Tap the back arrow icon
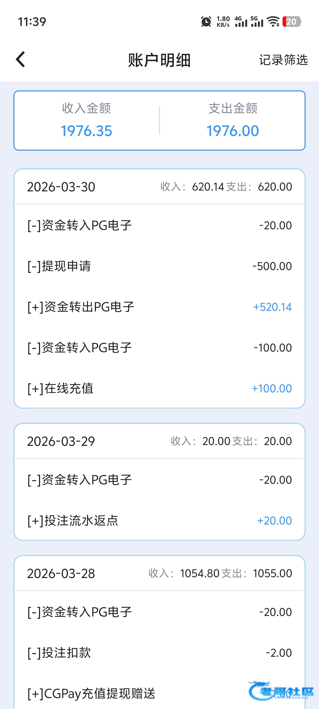 point(21,59)
